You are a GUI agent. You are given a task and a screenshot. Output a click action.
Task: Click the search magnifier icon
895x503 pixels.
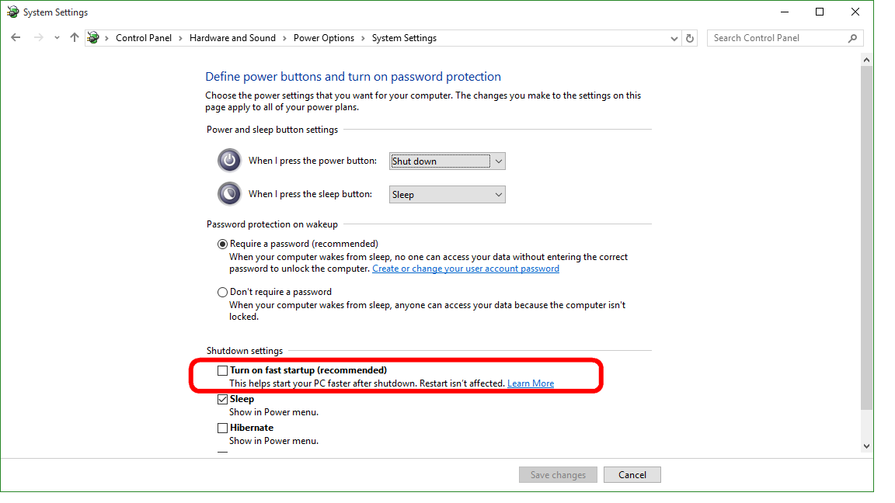pos(853,38)
